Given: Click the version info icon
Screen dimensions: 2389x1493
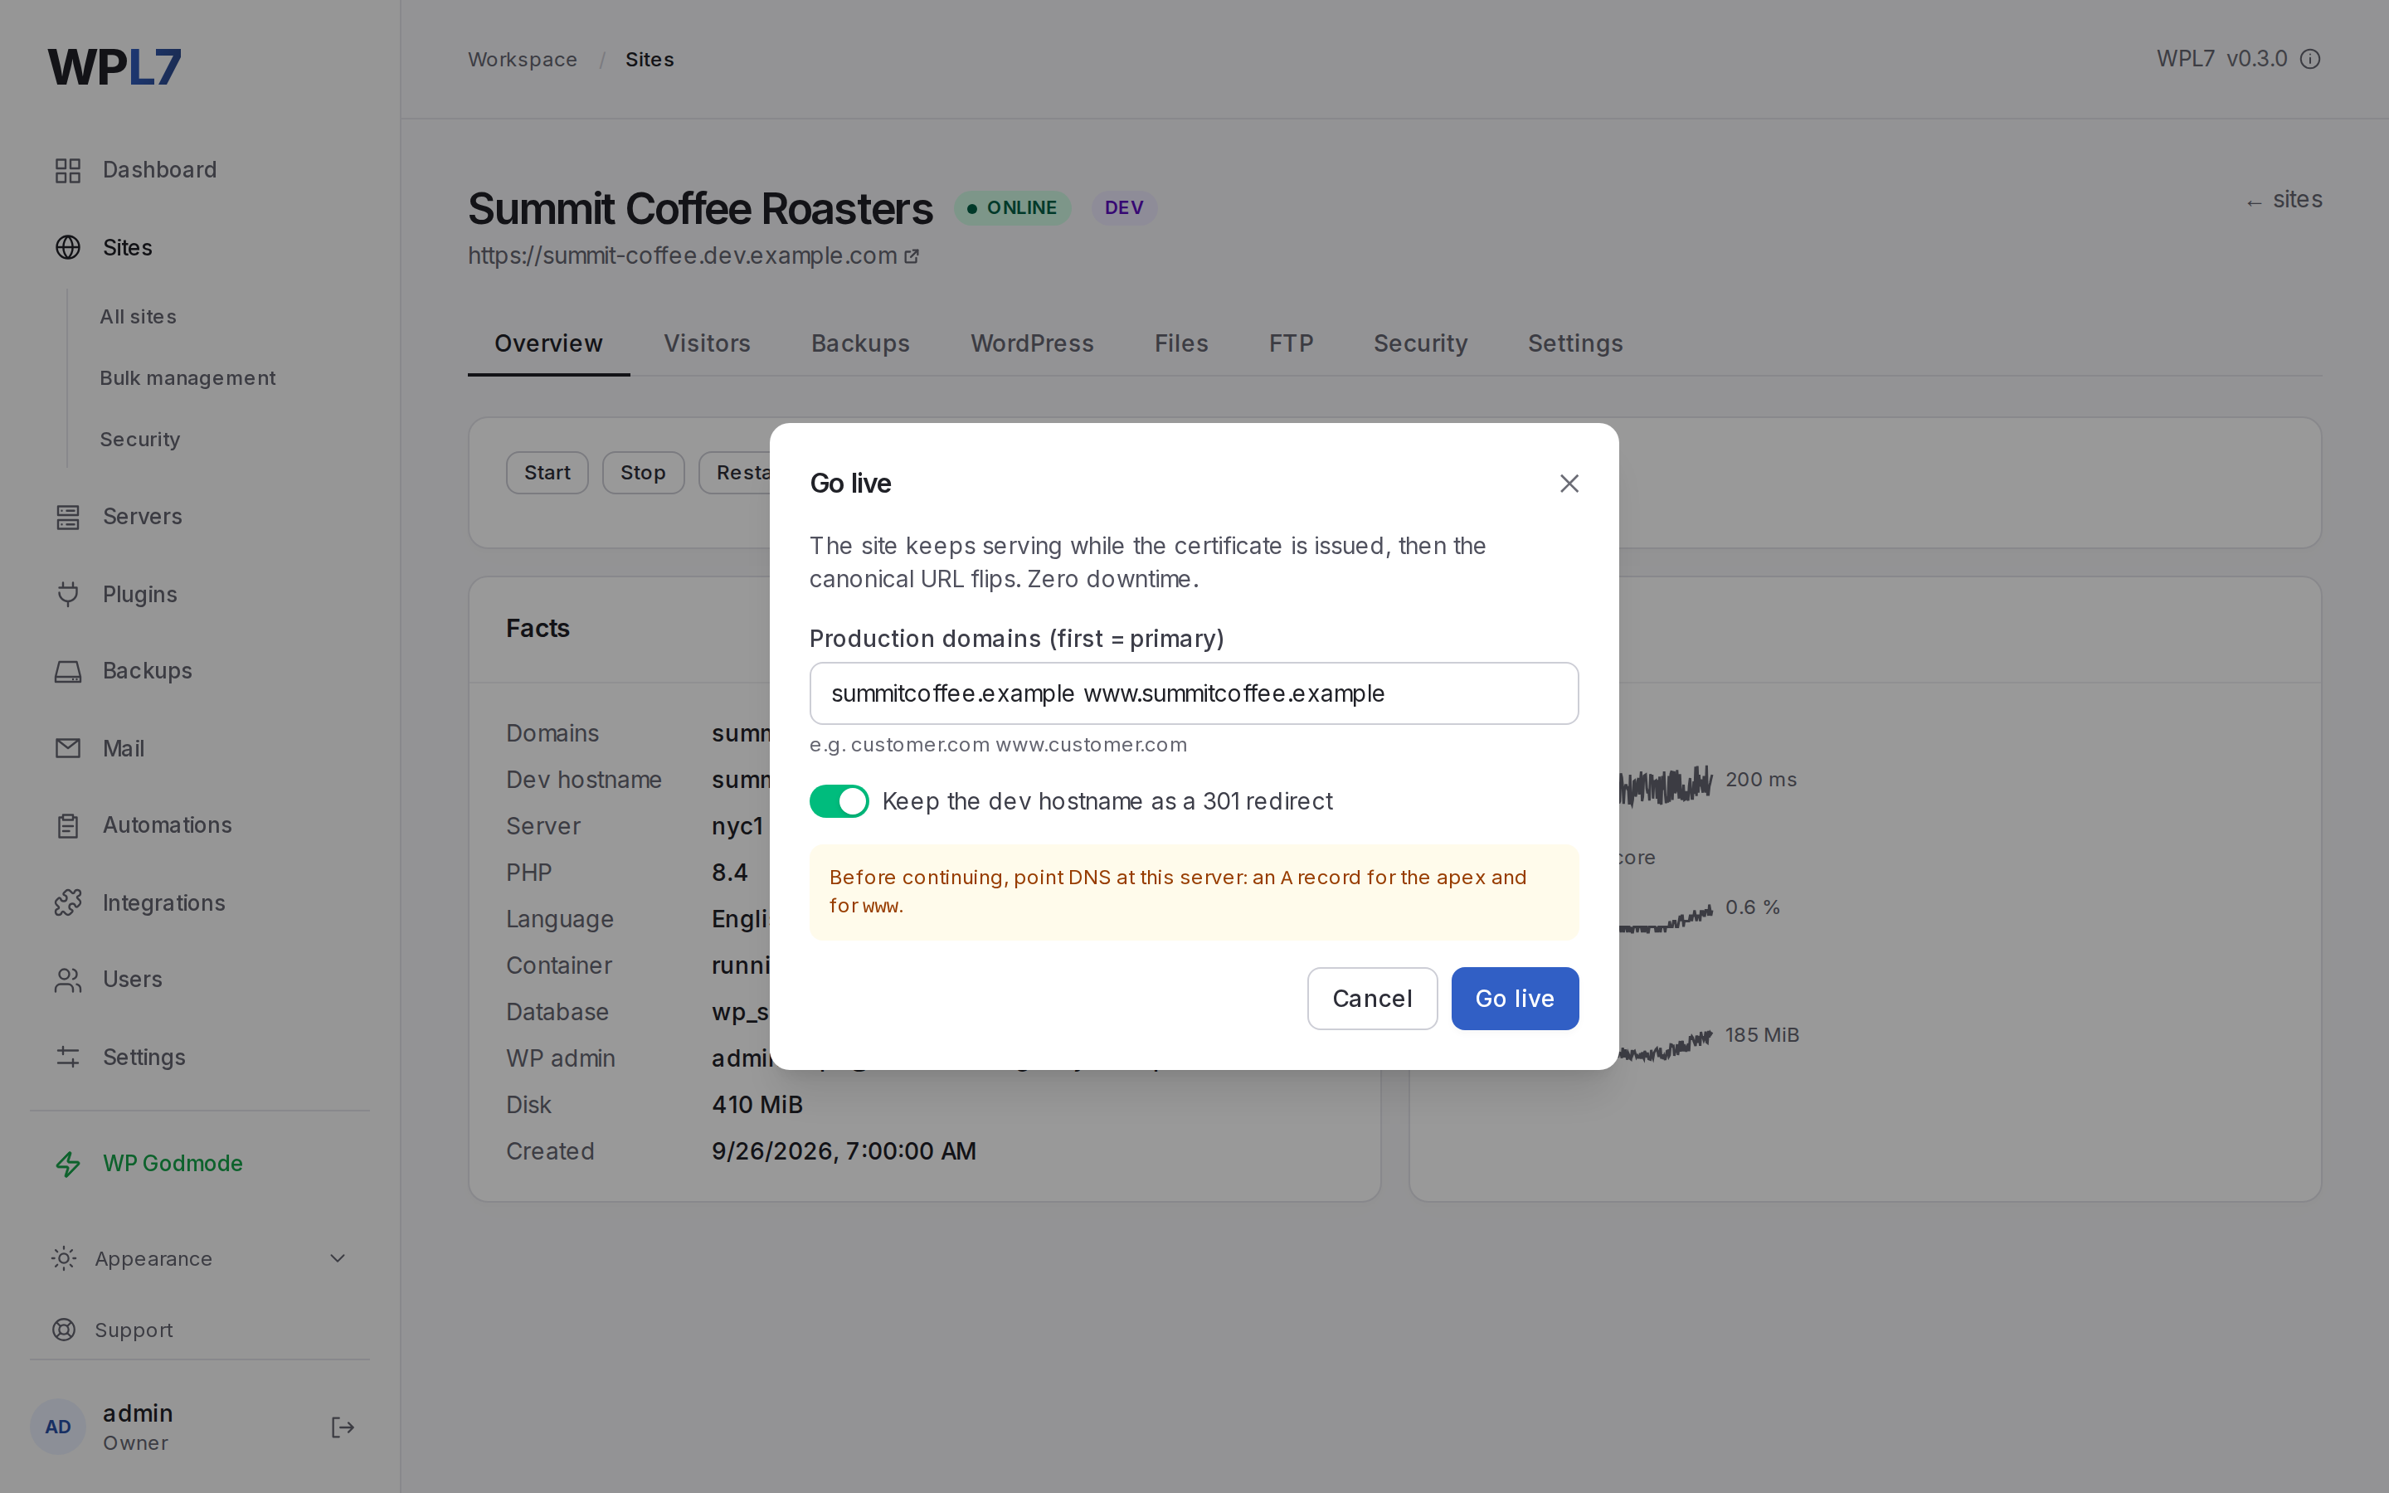Looking at the screenshot, I should point(2310,59).
